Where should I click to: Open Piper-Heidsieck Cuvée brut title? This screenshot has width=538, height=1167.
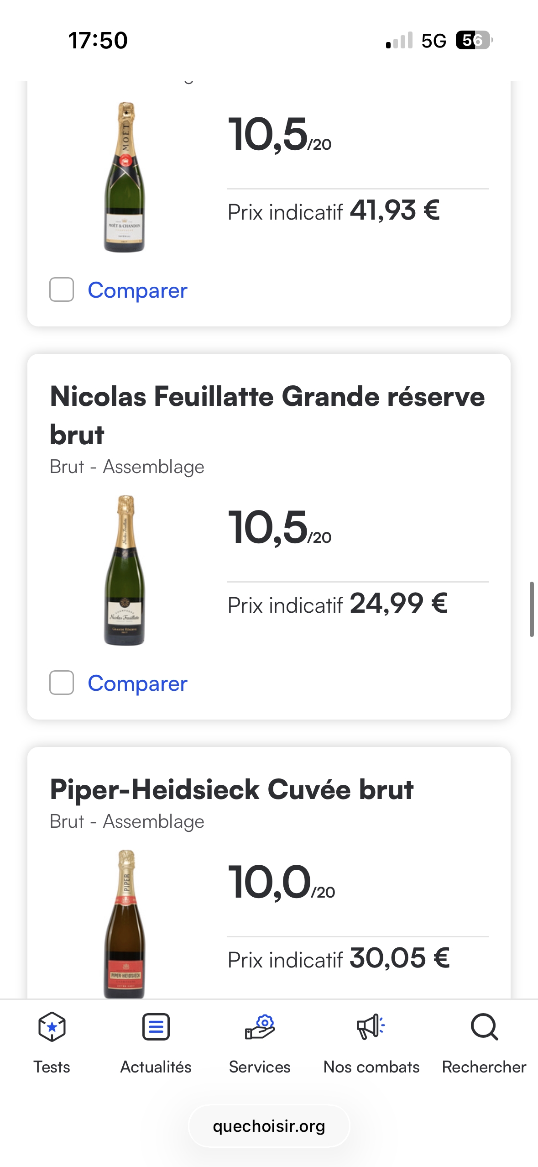231,789
